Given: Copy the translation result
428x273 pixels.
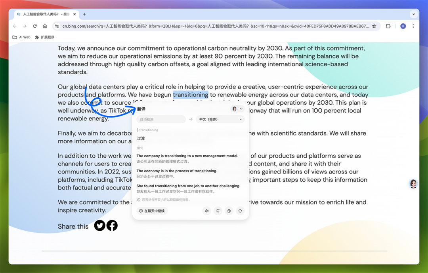Looking at the screenshot, I should [229, 211].
